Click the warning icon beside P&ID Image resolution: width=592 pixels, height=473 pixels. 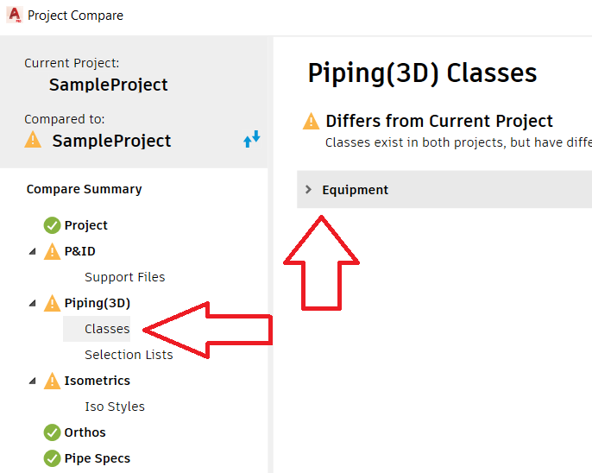coord(52,251)
